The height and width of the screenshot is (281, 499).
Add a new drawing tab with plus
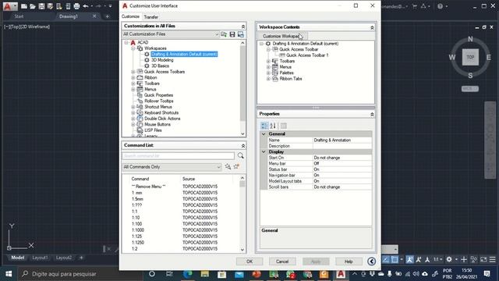point(108,16)
